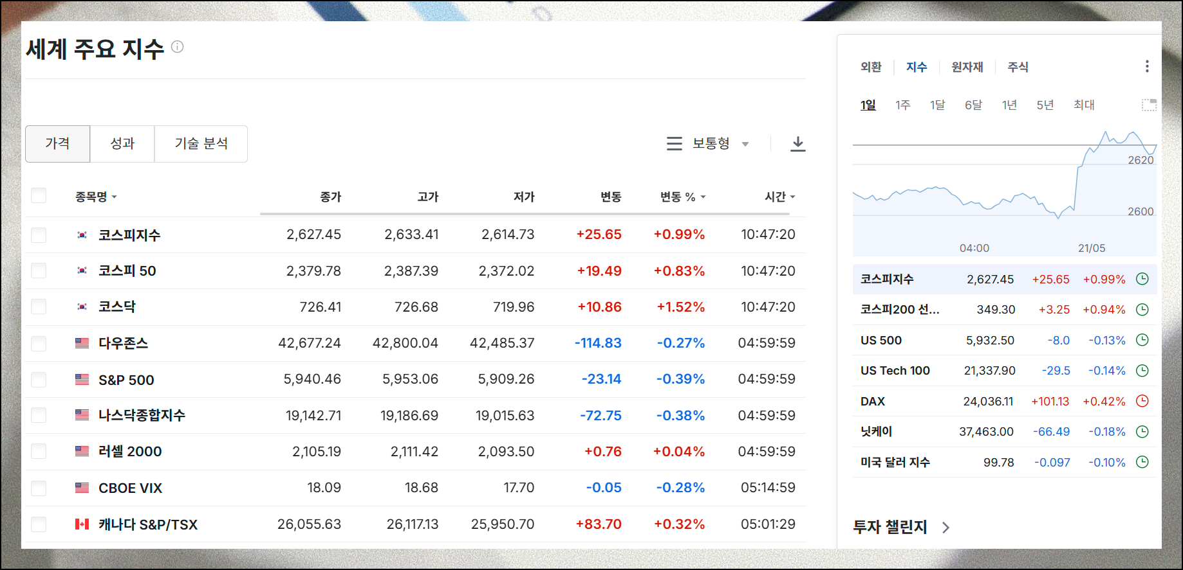Click the clock icon for 미국 달러 지수
This screenshot has height=570, width=1183.
pos(1142,462)
